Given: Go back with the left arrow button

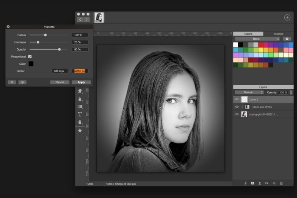Looking at the screenshot, I should click(80, 20).
